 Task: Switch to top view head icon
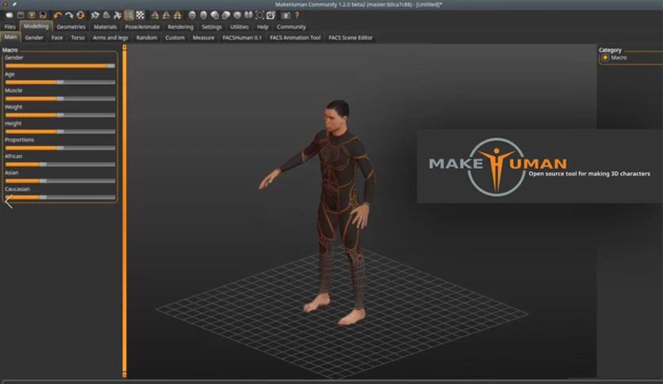[237, 15]
